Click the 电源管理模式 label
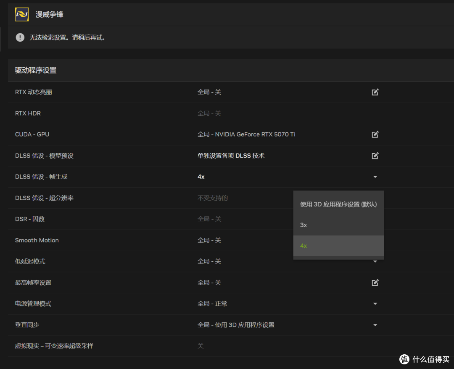454x369 pixels. (x=33, y=304)
